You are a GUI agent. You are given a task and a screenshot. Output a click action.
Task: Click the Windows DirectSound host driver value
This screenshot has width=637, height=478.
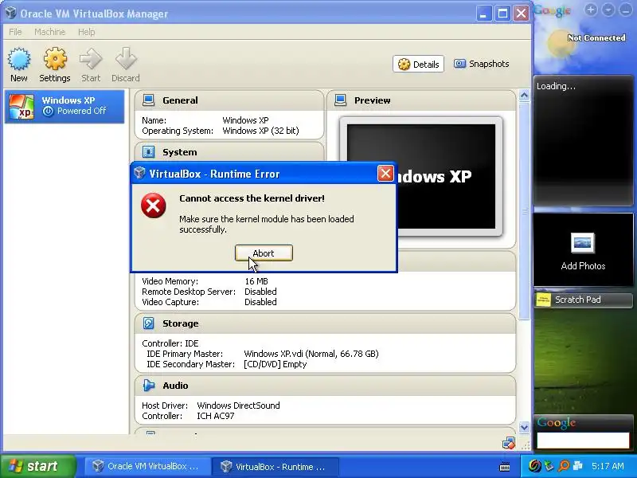click(238, 406)
